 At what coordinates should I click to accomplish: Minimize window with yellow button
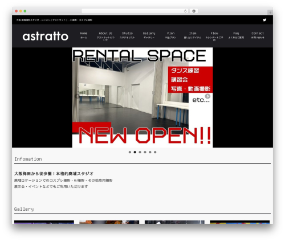tap(21, 11)
